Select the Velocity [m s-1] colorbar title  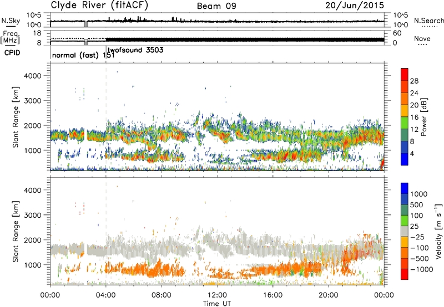pos(439,232)
